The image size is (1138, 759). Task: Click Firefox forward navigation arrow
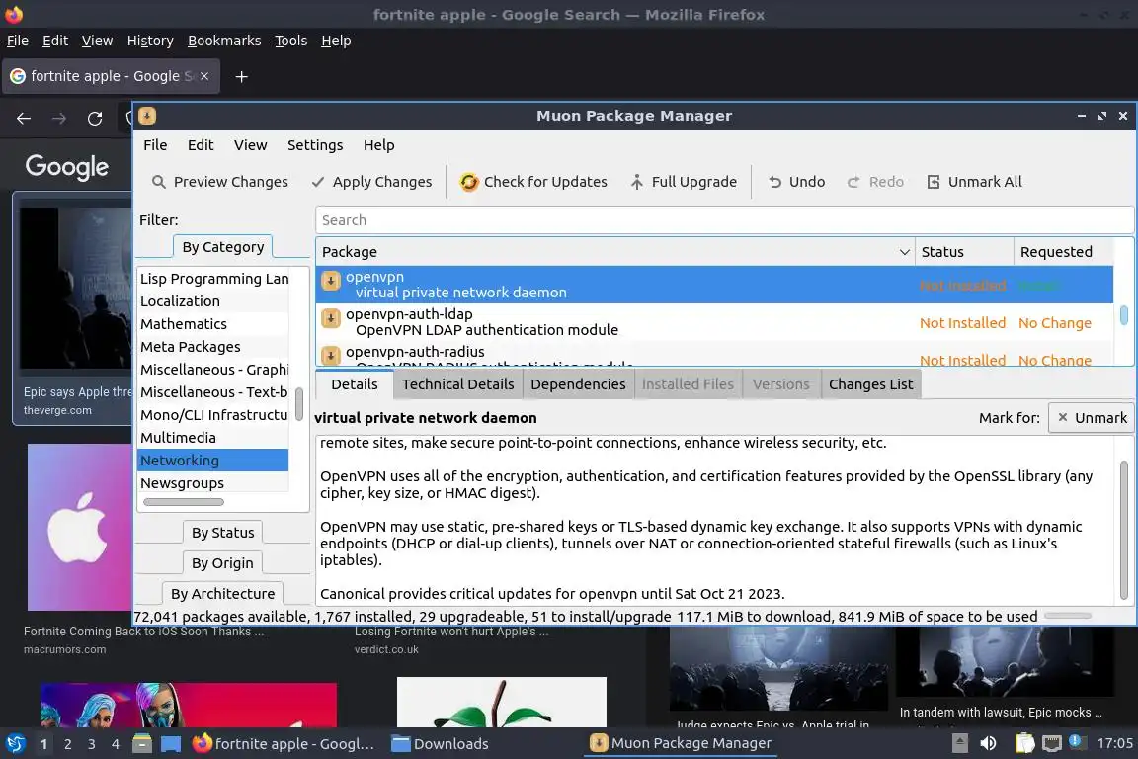59,119
